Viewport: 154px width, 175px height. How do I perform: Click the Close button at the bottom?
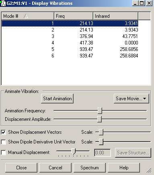(x=21, y=168)
